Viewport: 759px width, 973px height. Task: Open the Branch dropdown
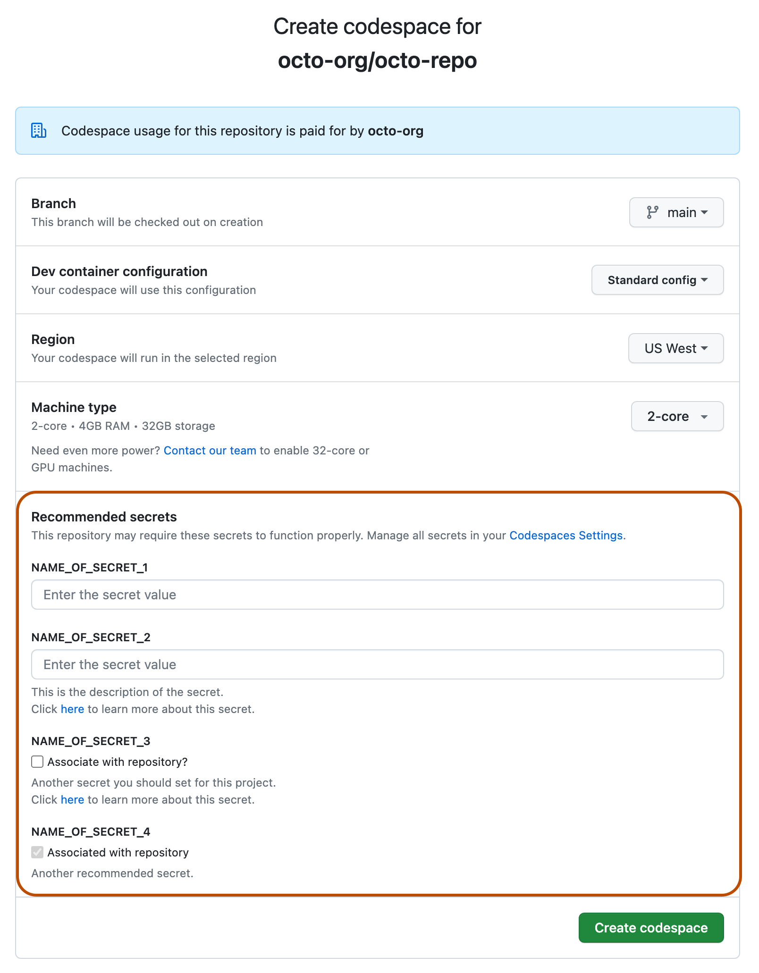[676, 212]
